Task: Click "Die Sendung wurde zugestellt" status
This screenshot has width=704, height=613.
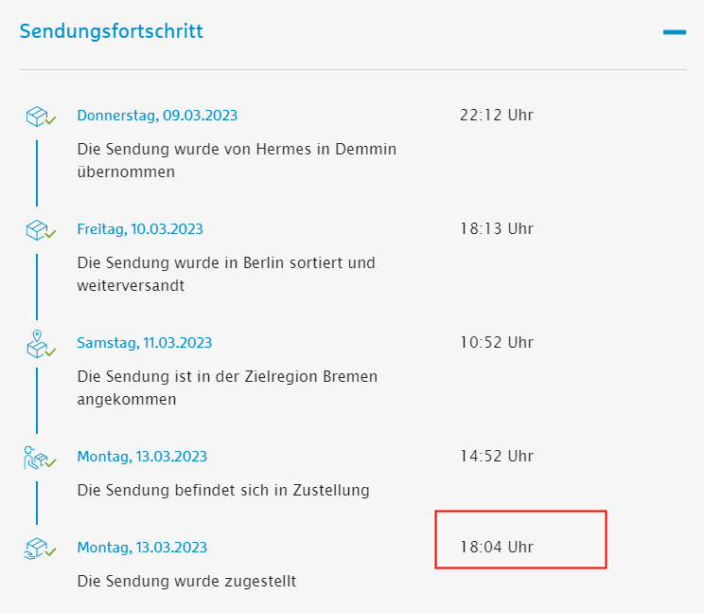Action: point(186,582)
